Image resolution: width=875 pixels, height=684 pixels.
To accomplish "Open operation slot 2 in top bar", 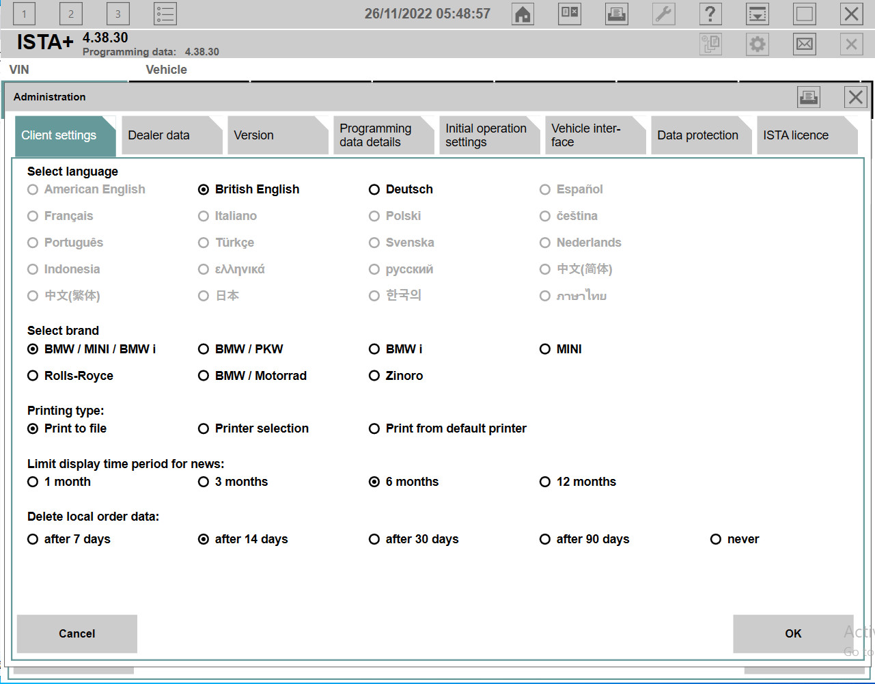I will (71, 14).
